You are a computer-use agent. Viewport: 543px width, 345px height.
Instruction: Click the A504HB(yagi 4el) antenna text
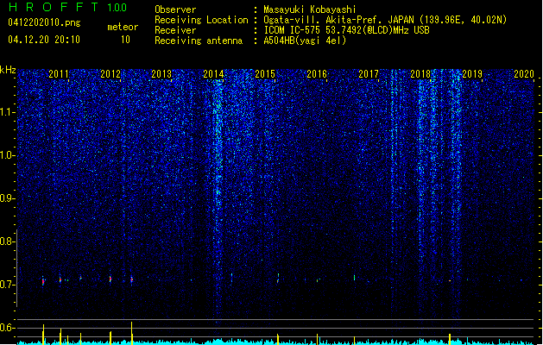point(305,41)
